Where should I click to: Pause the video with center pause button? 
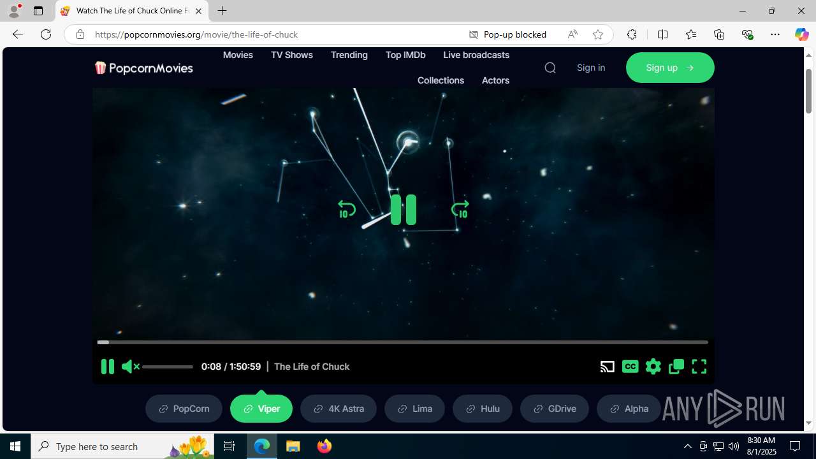404,210
